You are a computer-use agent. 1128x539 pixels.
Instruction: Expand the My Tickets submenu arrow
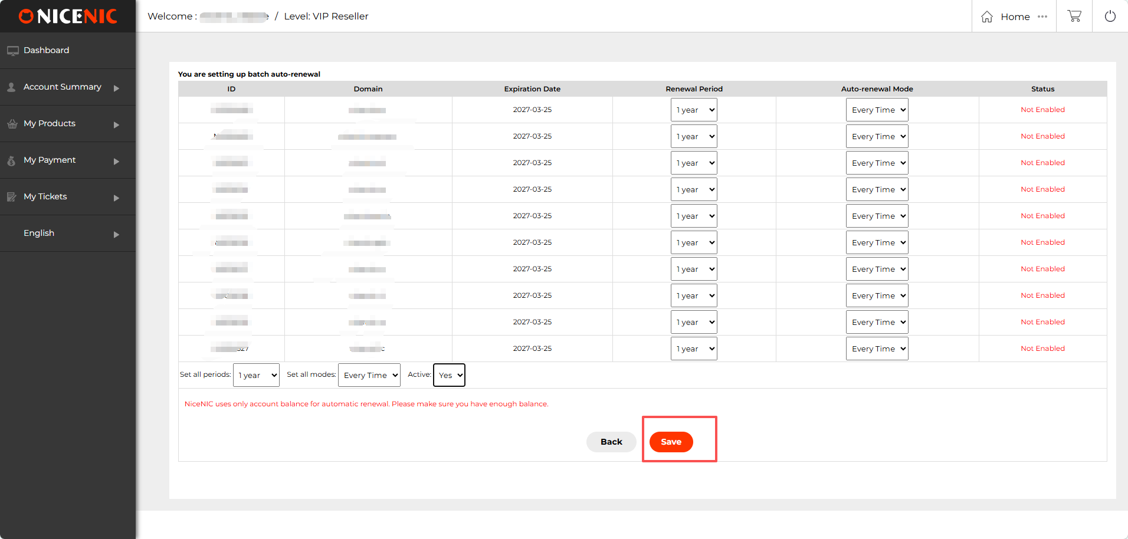coord(116,198)
